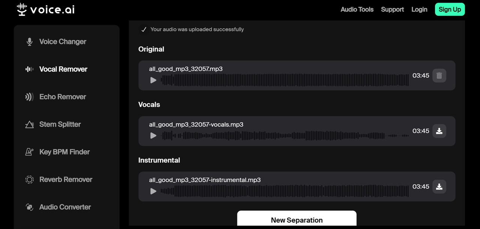Image resolution: width=480 pixels, height=229 pixels.
Task: Play the original all_good_mp3_32057.mp3 audio
Action: [x=153, y=80]
